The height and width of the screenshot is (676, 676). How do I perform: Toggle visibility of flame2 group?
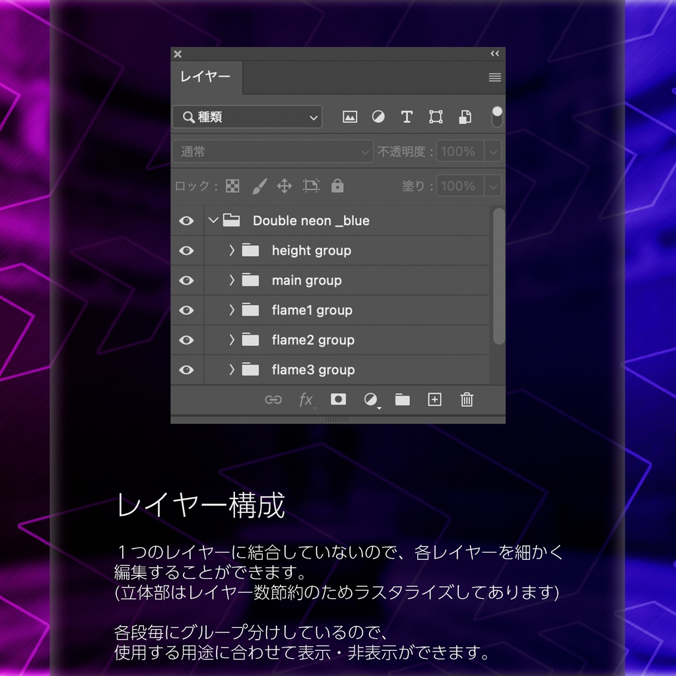(186, 340)
